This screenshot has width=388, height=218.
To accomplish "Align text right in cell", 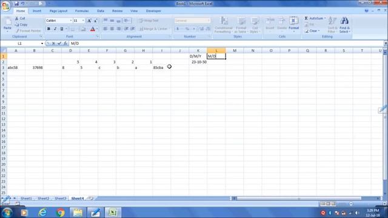I will click(119, 29).
